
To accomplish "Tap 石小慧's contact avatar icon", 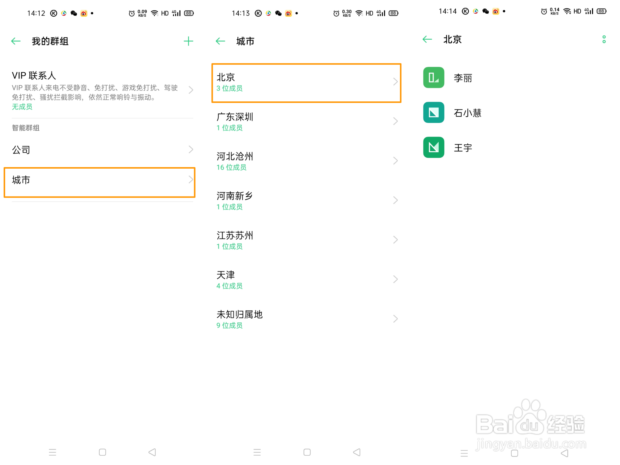I will tap(434, 113).
